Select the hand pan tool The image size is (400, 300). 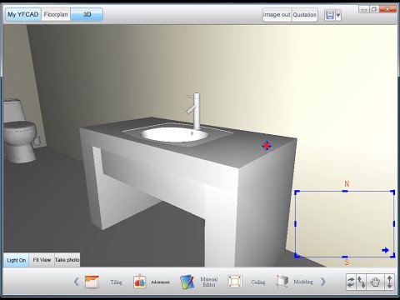[x=375, y=282]
